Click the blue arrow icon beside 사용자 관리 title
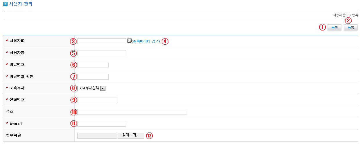 [5, 4]
